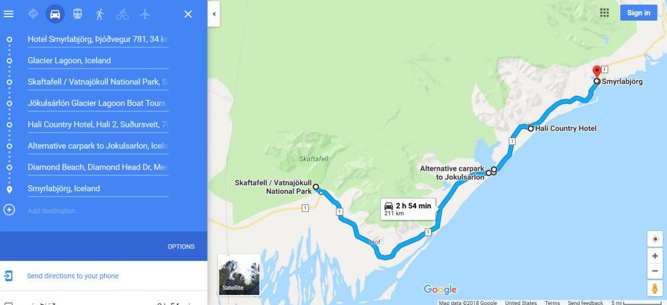The image size is (667, 305).
Task: Send directions to your phone
Action: pyautogui.click(x=73, y=276)
